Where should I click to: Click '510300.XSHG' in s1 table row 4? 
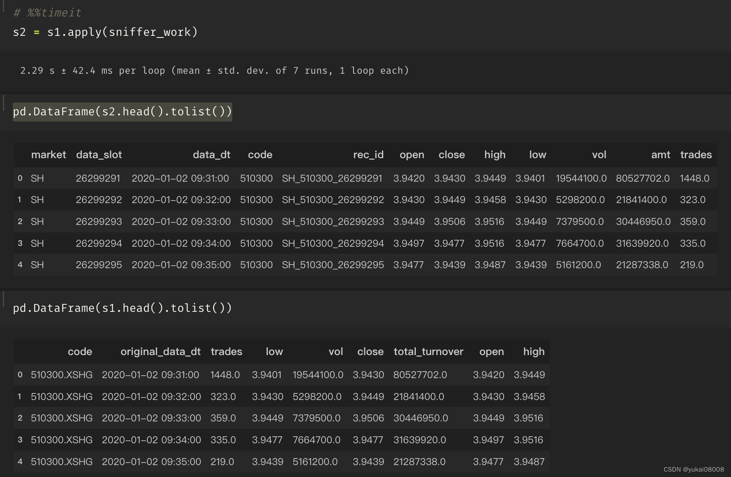[62, 462]
